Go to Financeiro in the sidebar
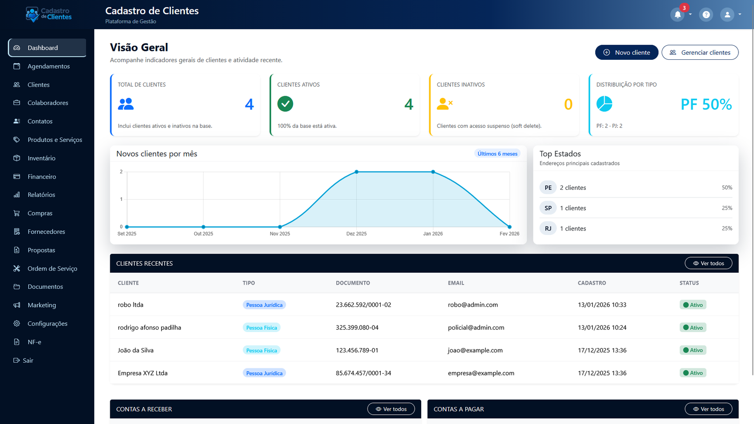Image resolution: width=754 pixels, height=424 pixels. pos(41,177)
